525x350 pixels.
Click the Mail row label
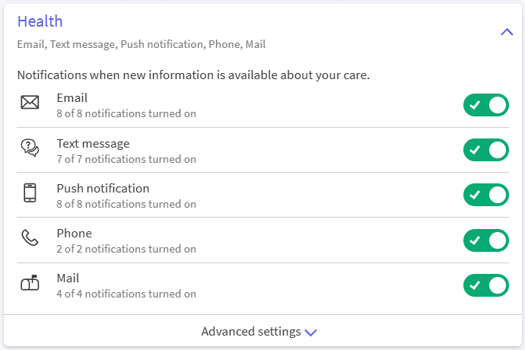pyautogui.click(x=68, y=278)
